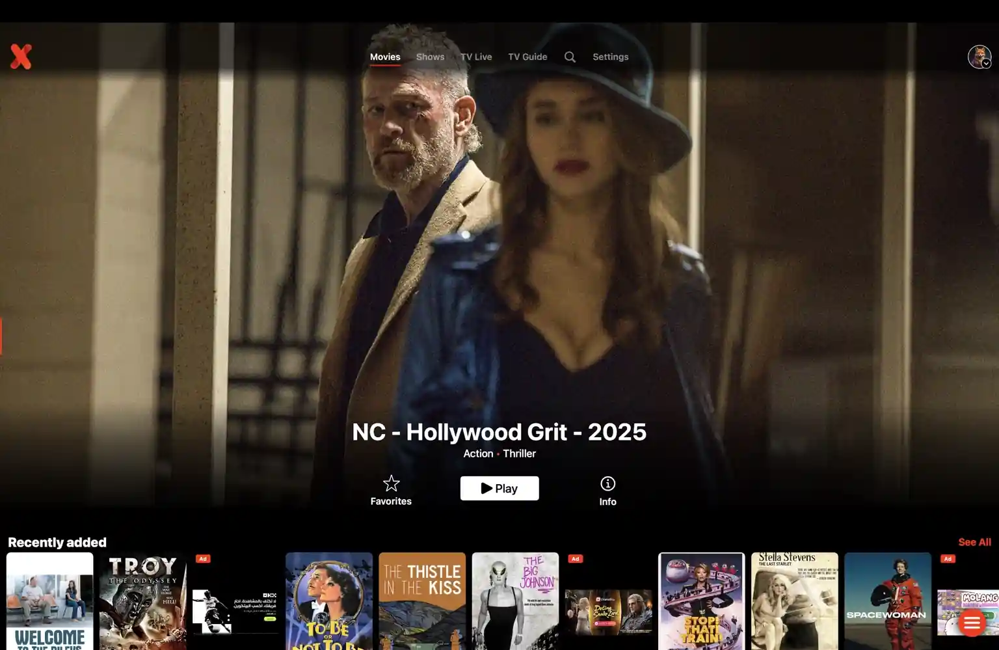999x650 pixels.
Task: Play NC - Hollywood Grit - 2025
Action: click(x=499, y=488)
